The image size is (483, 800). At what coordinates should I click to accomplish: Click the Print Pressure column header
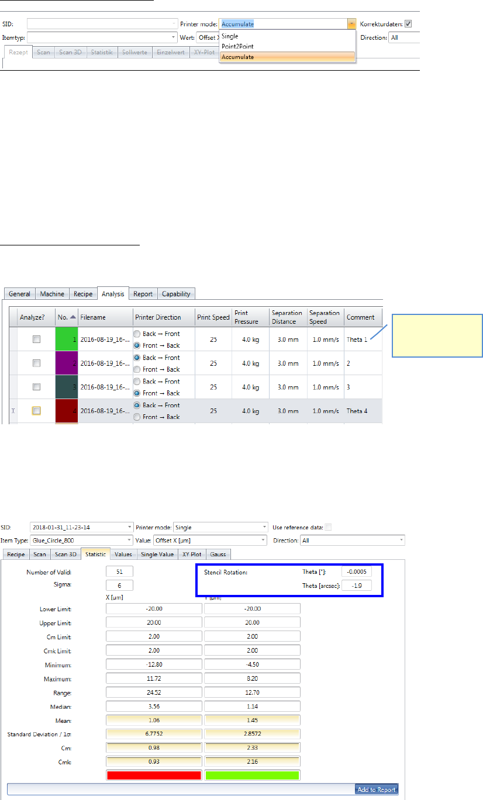point(250,317)
